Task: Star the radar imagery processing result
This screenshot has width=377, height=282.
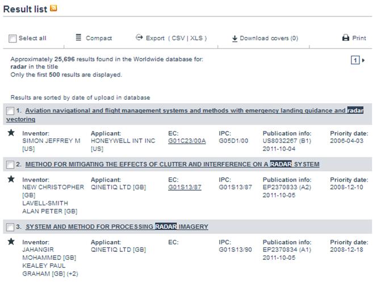Action: (x=11, y=241)
